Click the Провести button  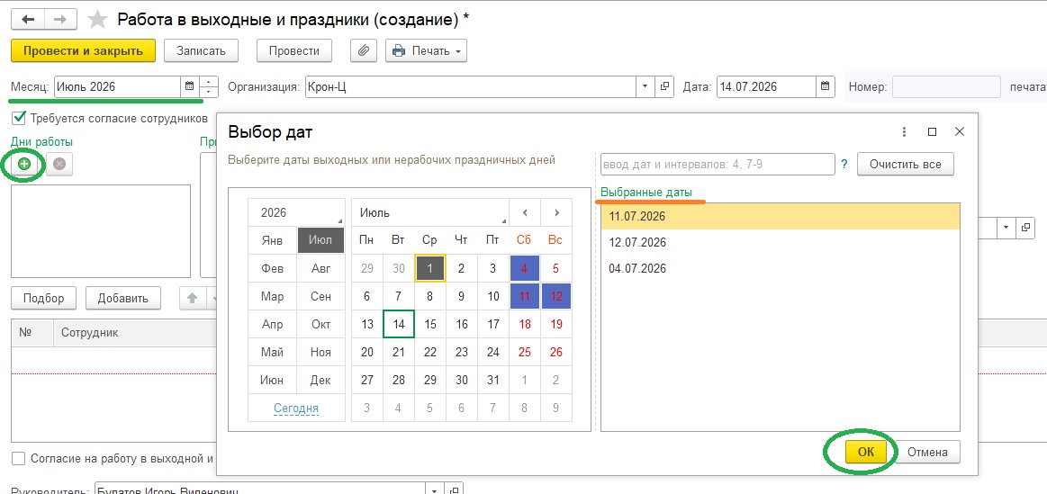point(294,50)
